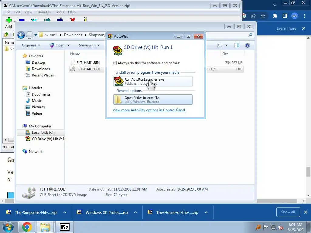Click the volume muted tray icon
This screenshot has width=311, height=233.
coord(280,227)
